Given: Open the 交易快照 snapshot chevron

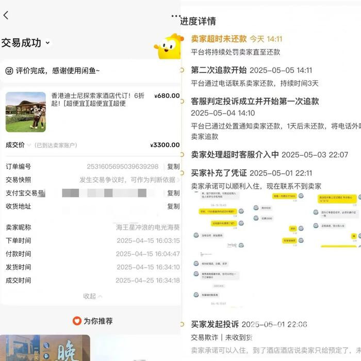Looking at the screenshot, I should click(x=178, y=180).
